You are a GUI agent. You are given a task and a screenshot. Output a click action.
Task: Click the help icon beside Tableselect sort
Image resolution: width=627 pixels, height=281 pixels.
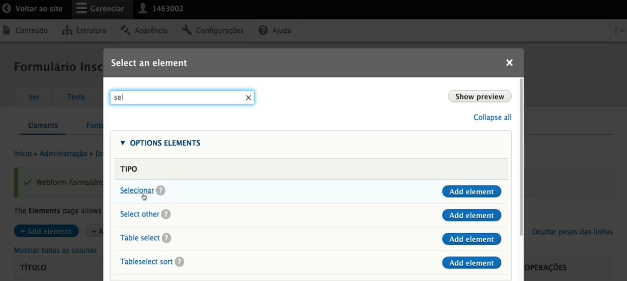coord(180,262)
